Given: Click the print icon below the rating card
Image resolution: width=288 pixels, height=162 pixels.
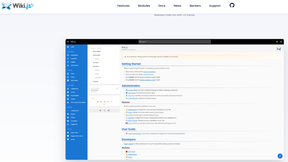Looking at the screenshot, I should (x=109, y=111).
